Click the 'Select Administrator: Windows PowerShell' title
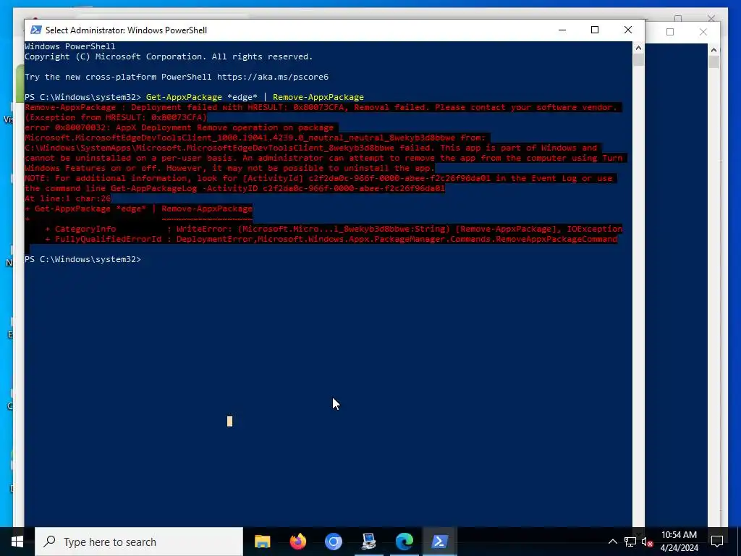This screenshot has height=556, width=741. 126,30
